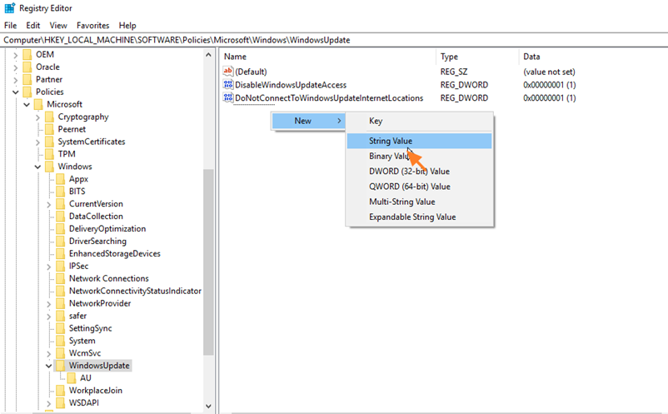Open the Favorites menu

pos(93,26)
